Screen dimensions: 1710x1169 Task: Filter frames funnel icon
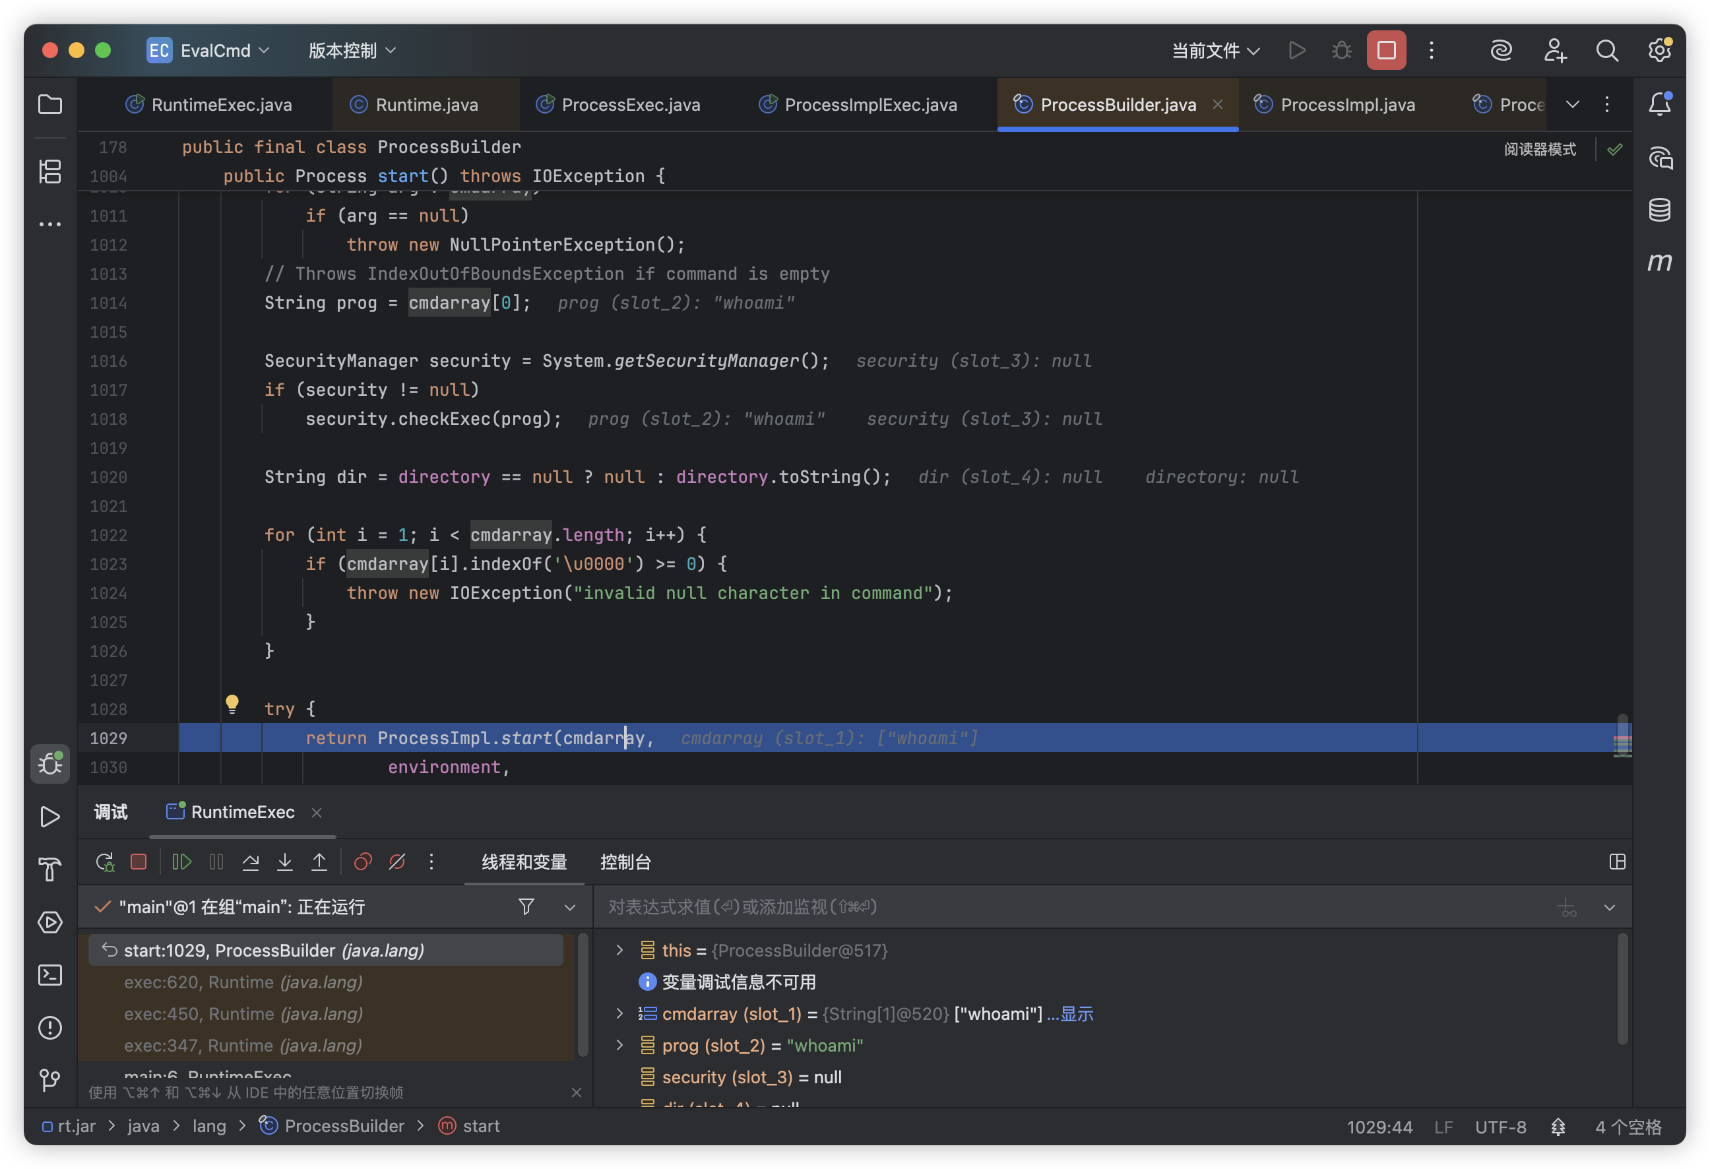(526, 907)
